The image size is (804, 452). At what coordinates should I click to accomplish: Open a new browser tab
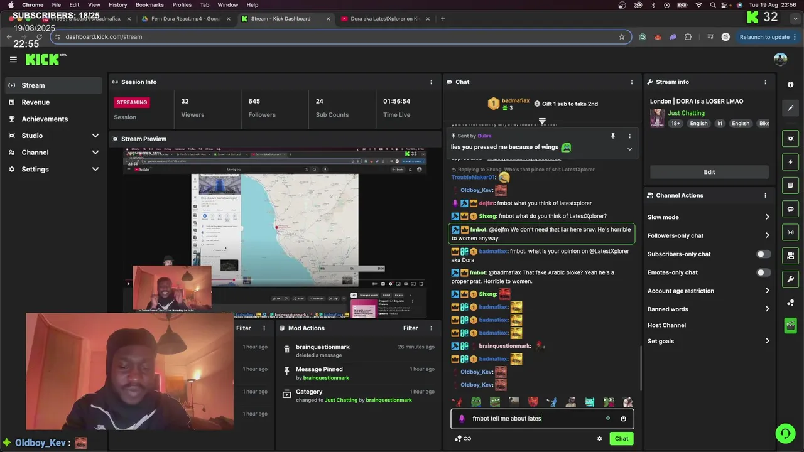click(x=443, y=19)
